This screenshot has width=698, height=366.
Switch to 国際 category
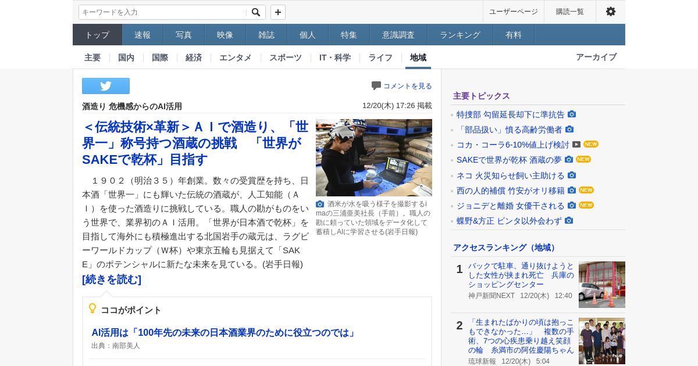pyautogui.click(x=160, y=58)
